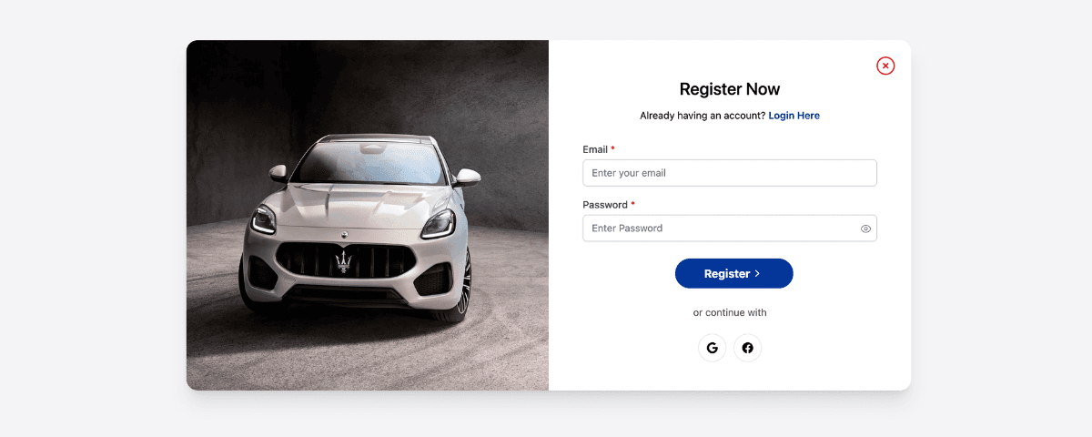
Task: Click the red asterisk beside Password
Action: [x=633, y=204]
